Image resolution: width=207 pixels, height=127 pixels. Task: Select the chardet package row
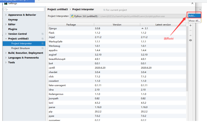(117, 72)
